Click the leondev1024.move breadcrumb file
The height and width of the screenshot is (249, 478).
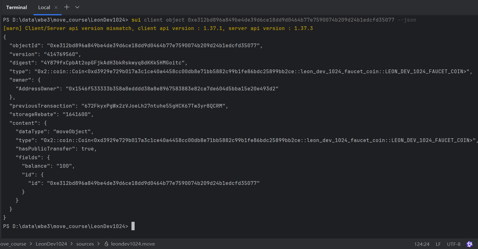133,244
